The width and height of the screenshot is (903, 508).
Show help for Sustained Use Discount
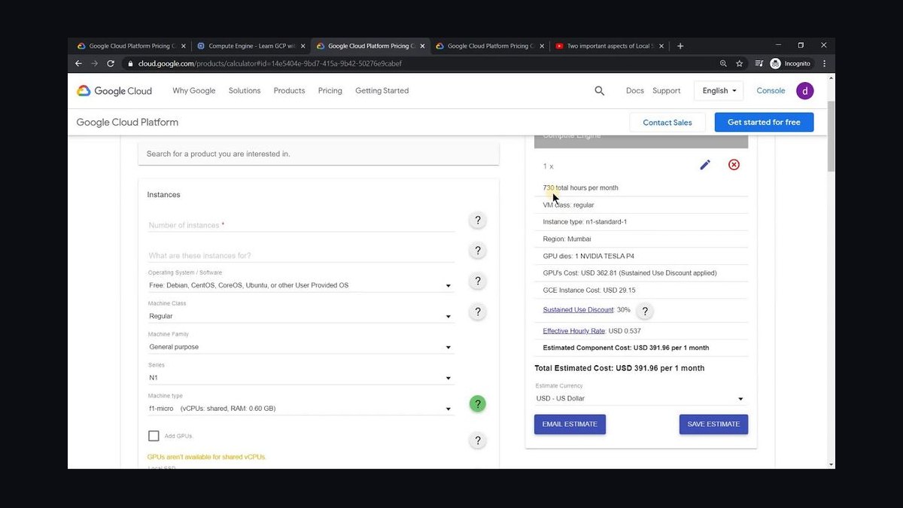645,311
